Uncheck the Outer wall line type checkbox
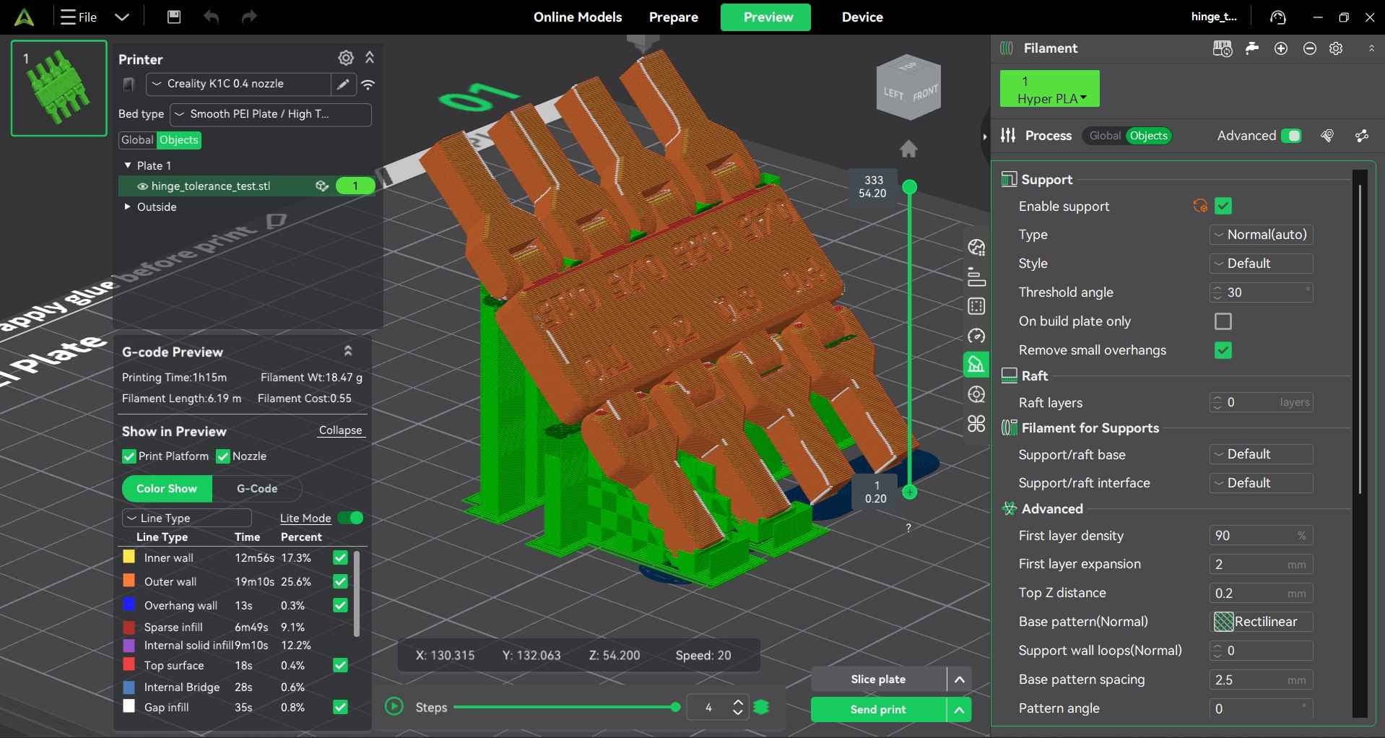Image resolution: width=1385 pixels, height=738 pixels. click(340, 581)
